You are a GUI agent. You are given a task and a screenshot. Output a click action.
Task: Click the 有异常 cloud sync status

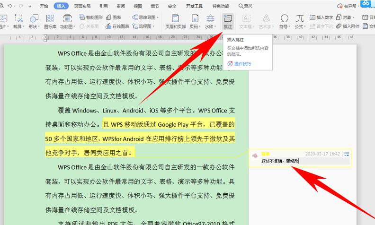click(x=348, y=6)
